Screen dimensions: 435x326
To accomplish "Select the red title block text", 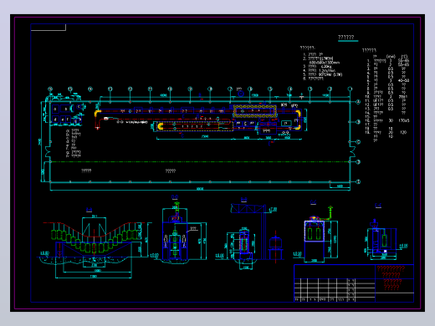I will (391, 278).
